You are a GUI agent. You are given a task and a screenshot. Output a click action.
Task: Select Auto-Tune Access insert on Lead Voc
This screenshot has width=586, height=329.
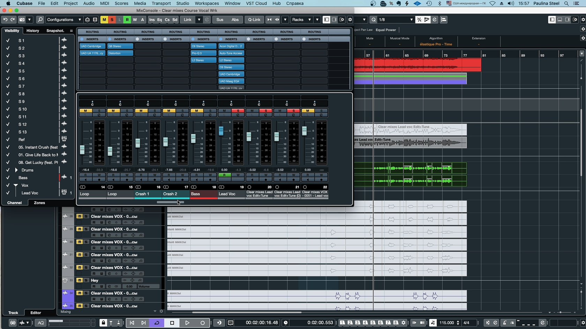coord(231,53)
